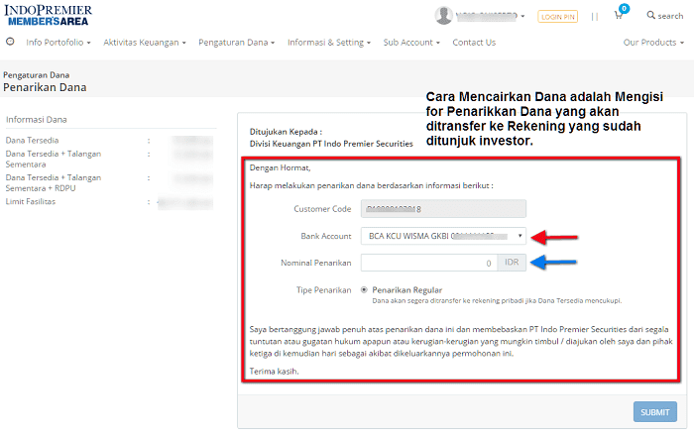Open the Sub Account menu

[x=411, y=43]
